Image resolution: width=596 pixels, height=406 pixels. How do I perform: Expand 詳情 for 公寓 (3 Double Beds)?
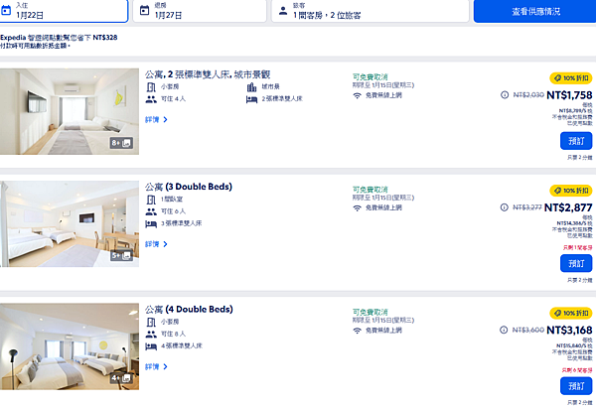click(156, 242)
